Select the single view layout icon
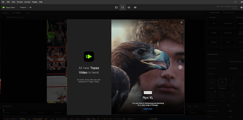 click(x=122, y=8)
